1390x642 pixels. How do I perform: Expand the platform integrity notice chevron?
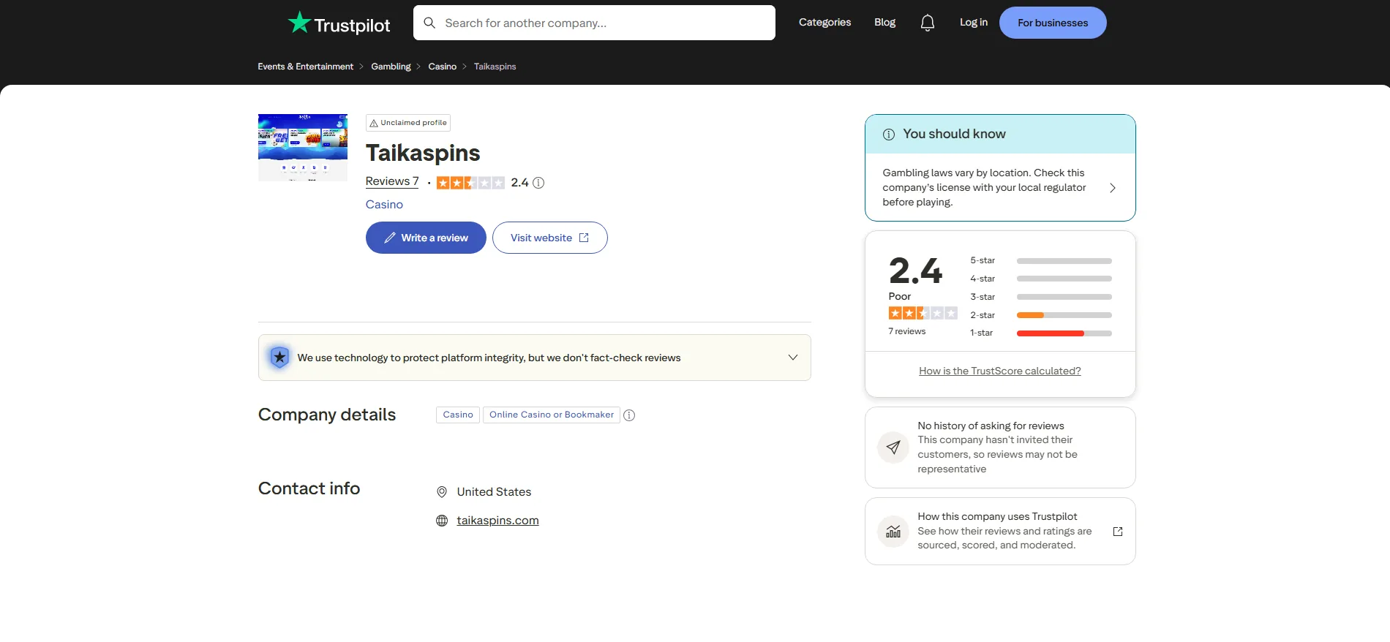click(x=793, y=358)
